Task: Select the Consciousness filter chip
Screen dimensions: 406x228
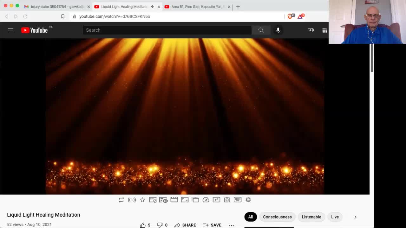Action: [x=277, y=217]
